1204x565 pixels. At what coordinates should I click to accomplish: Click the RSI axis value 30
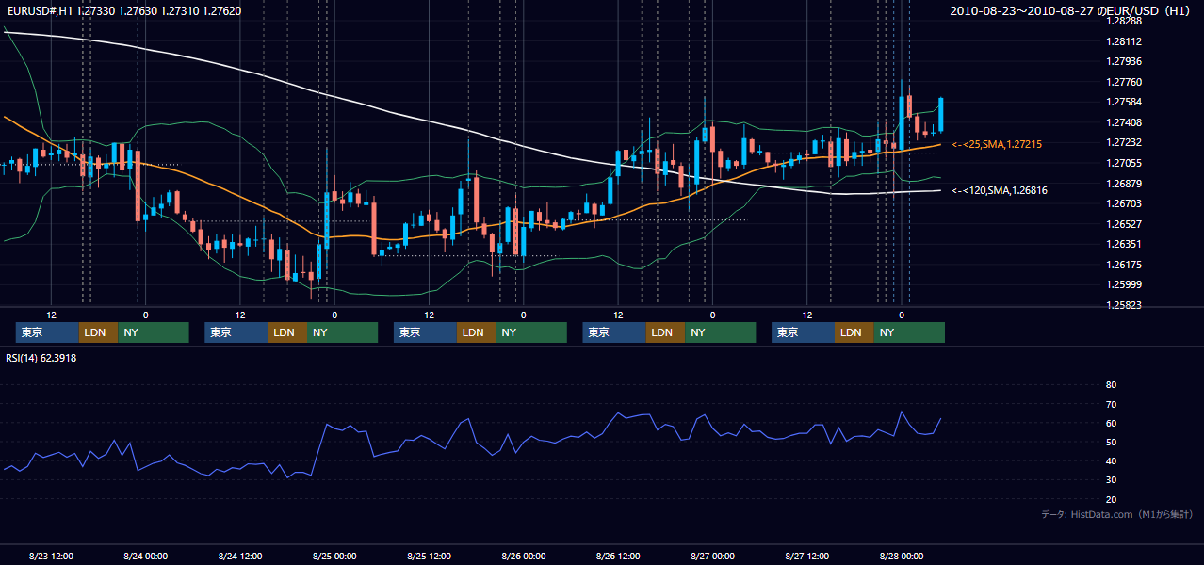click(x=1111, y=481)
